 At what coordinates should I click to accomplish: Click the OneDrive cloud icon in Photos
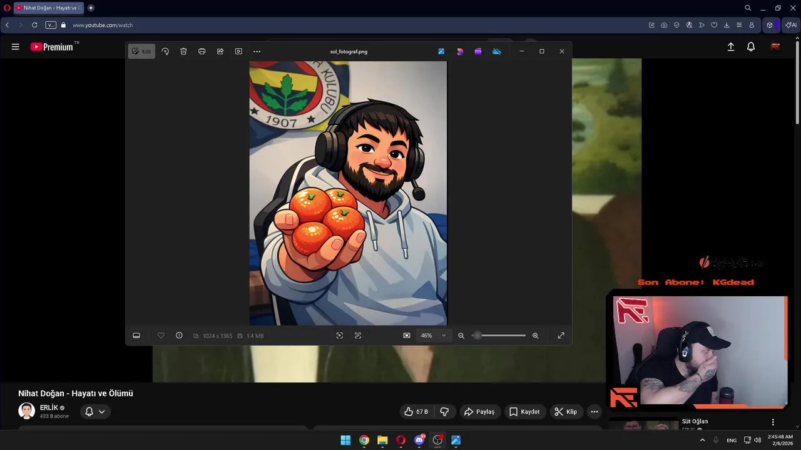click(x=496, y=51)
